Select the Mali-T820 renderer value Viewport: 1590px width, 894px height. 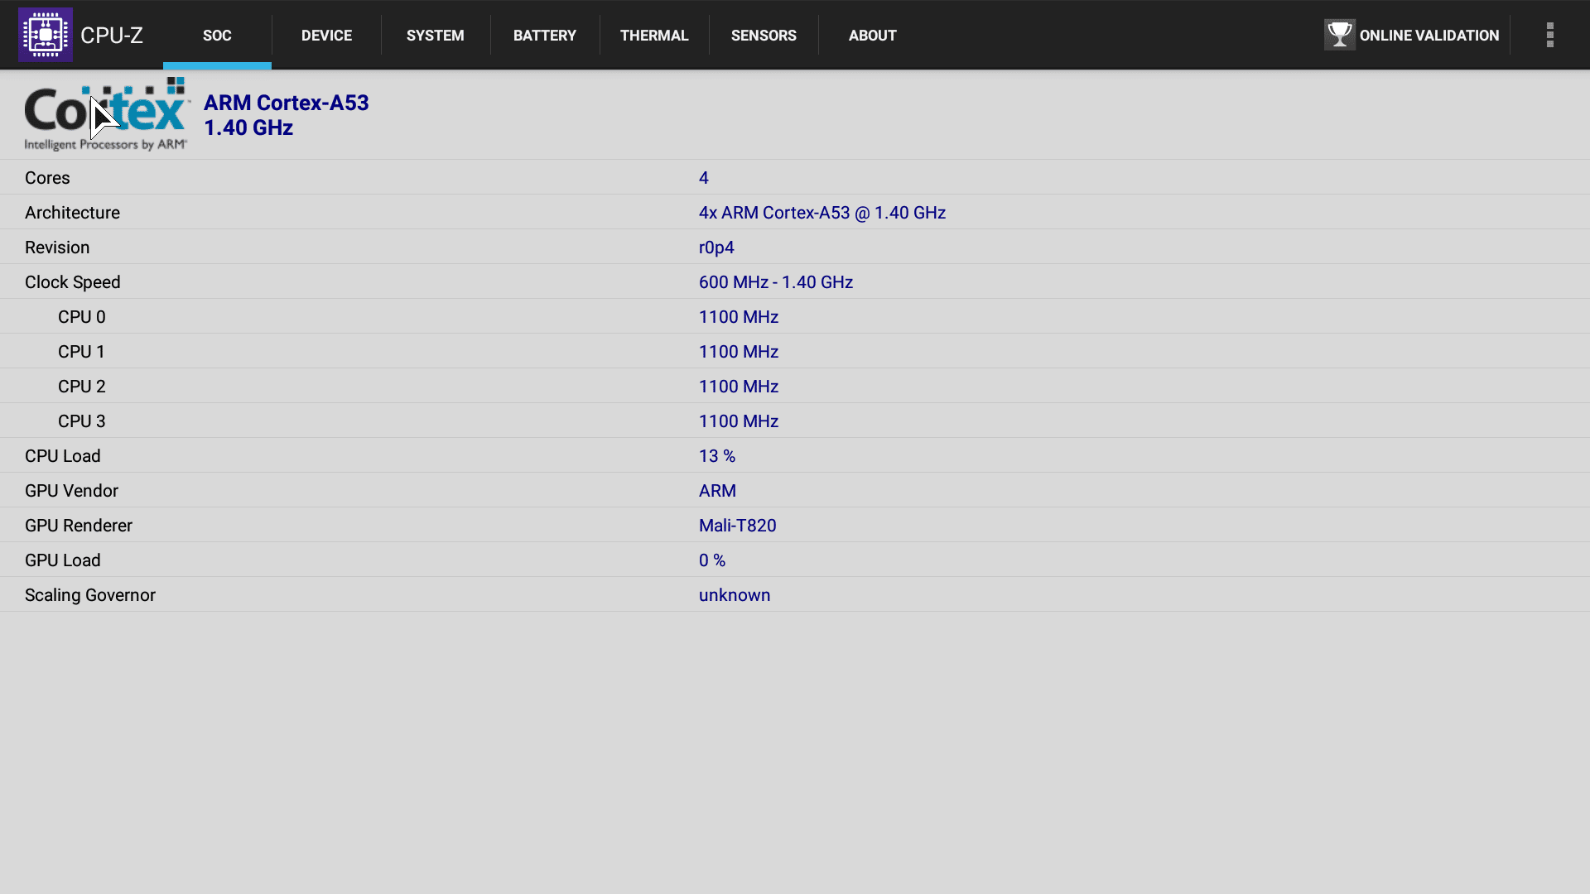738,526
